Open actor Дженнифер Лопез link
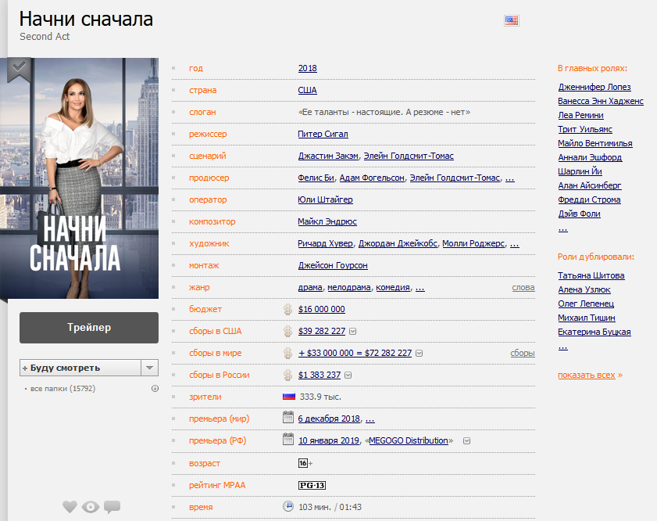The width and height of the screenshot is (657, 521). click(x=595, y=87)
